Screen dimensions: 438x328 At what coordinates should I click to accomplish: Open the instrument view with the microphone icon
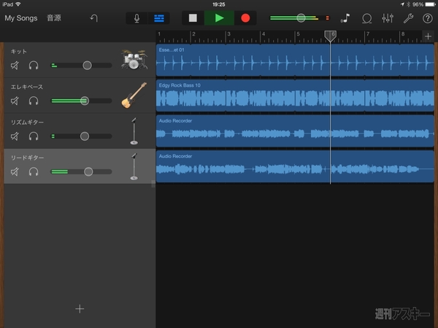(137, 17)
